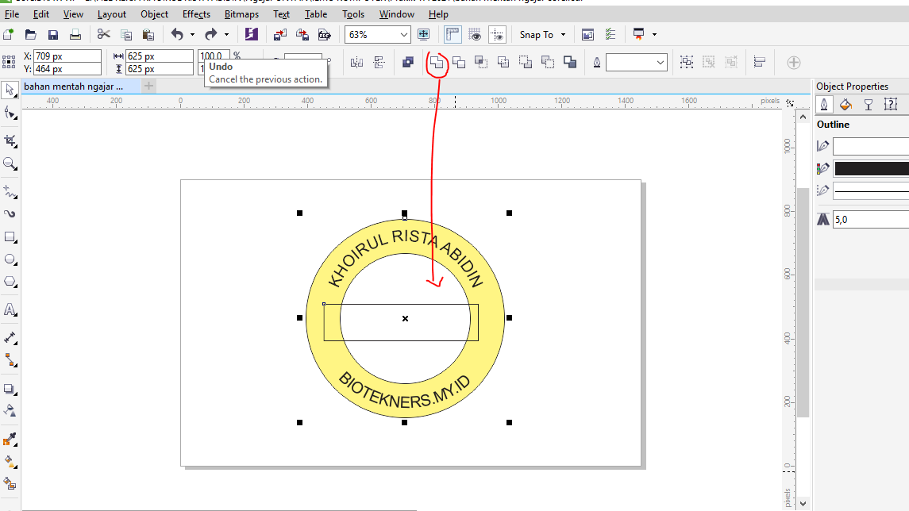Select the Transparency tool

point(10,411)
